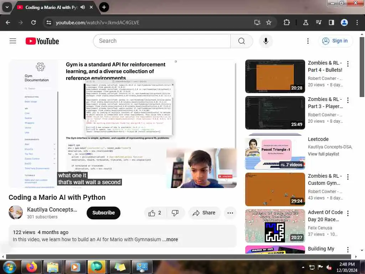View site information icon in address bar
Viewport: 365px width, 274px height.
(49, 22)
